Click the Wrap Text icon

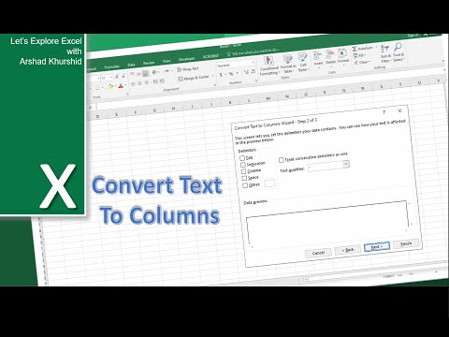[x=180, y=69]
